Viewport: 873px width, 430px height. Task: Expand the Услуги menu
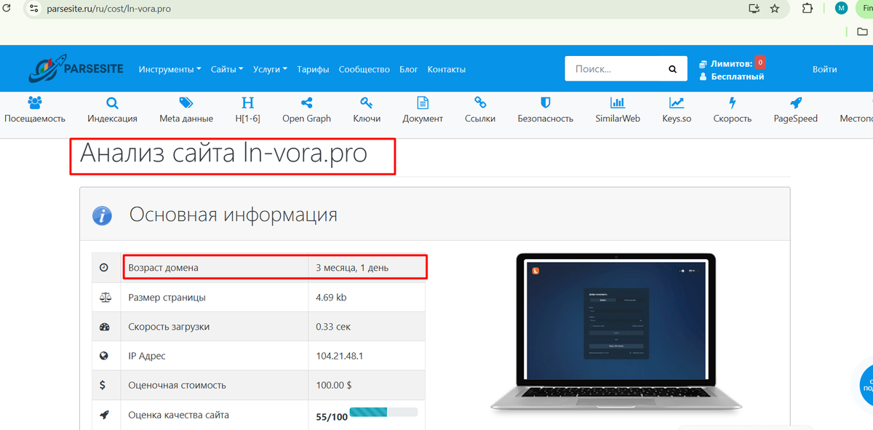pyautogui.click(x=270, y=69)
